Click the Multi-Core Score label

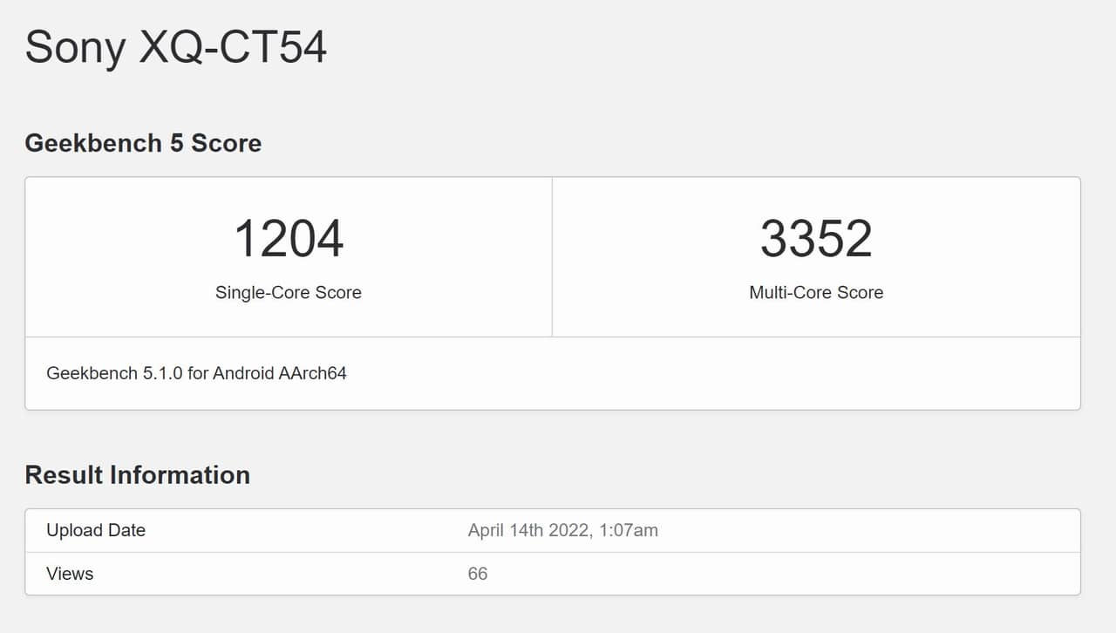coord(816,293)
